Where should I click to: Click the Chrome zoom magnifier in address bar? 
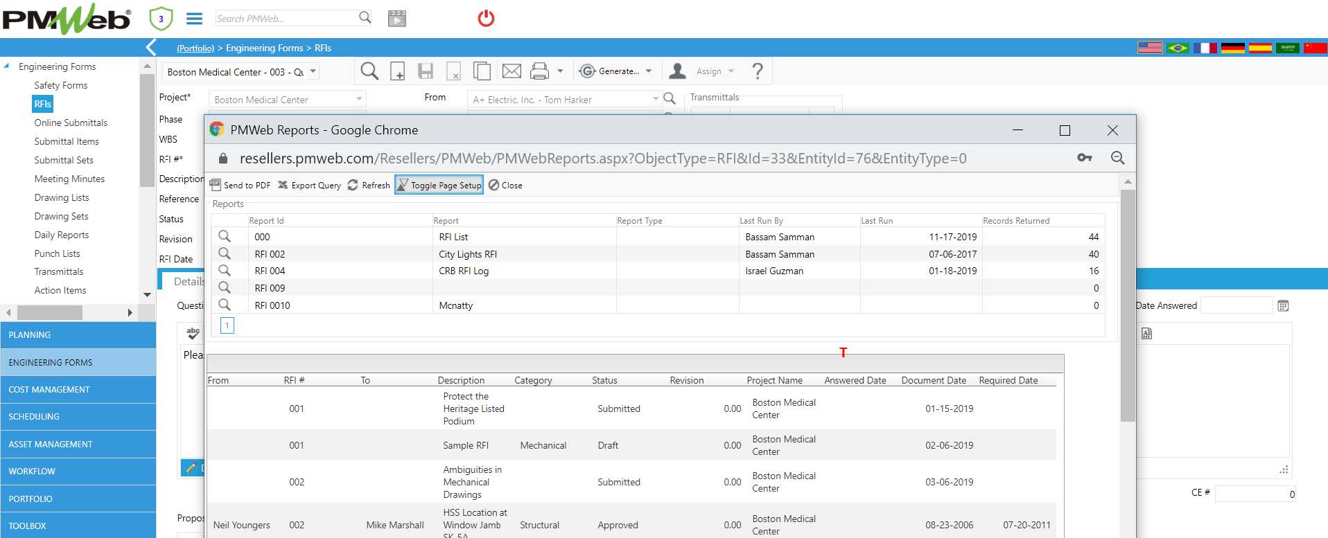click(1117, 158)
